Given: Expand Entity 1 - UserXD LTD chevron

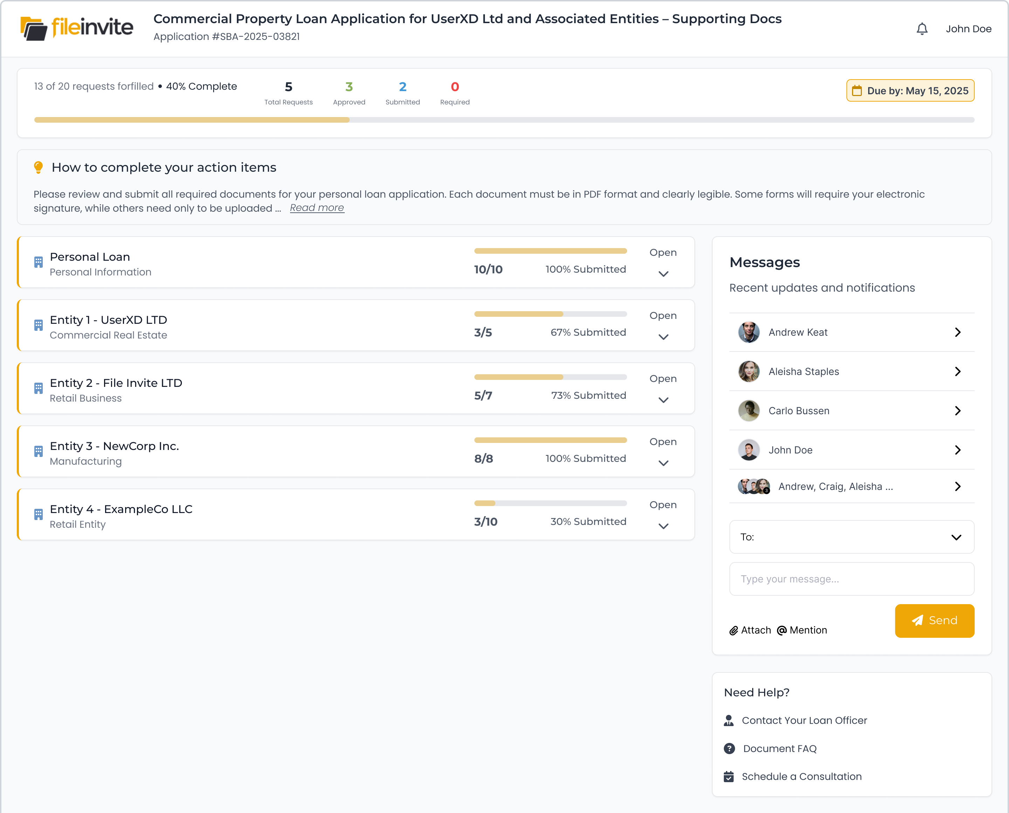Looking at the screenshot, I should pos(663,337).
